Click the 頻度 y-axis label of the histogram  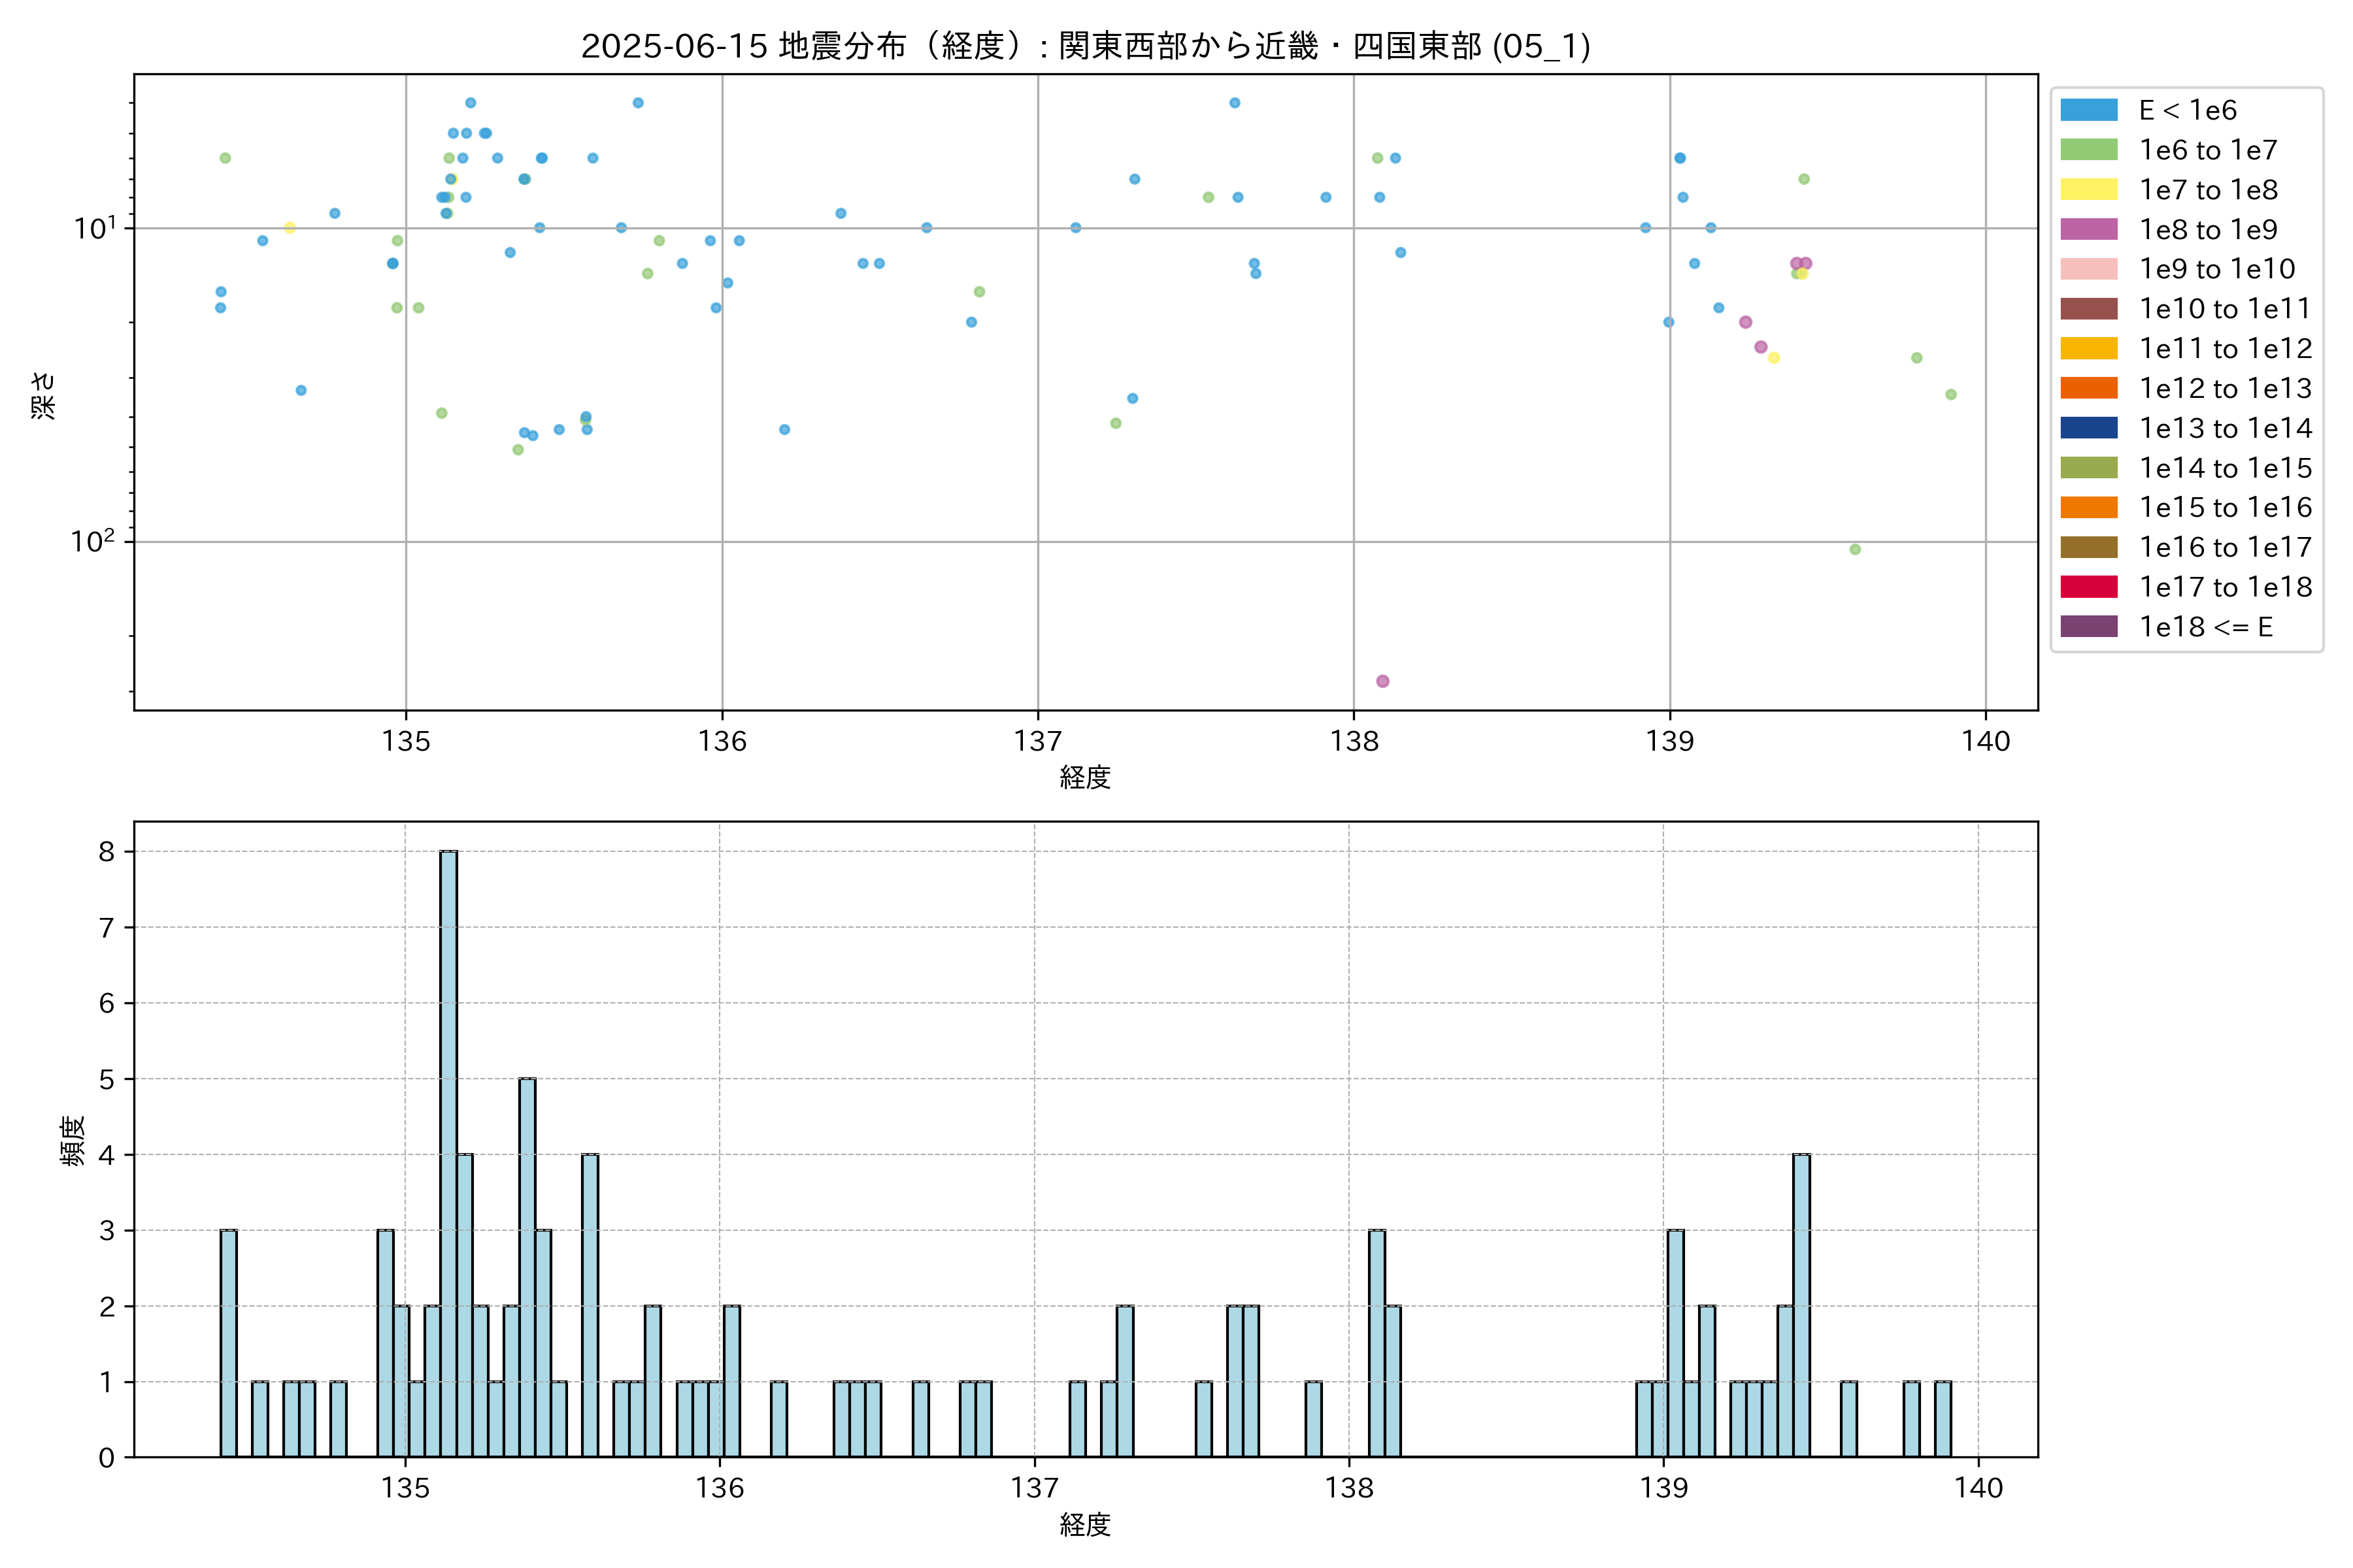pyautogui.click(x=72, y=1141)
